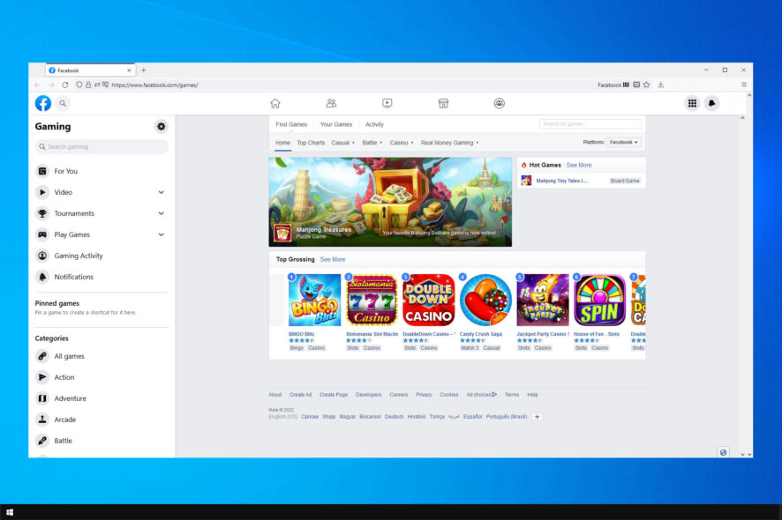Click the Video play icon in sidebar
The image size is (782, 520).
coord(42,192)
